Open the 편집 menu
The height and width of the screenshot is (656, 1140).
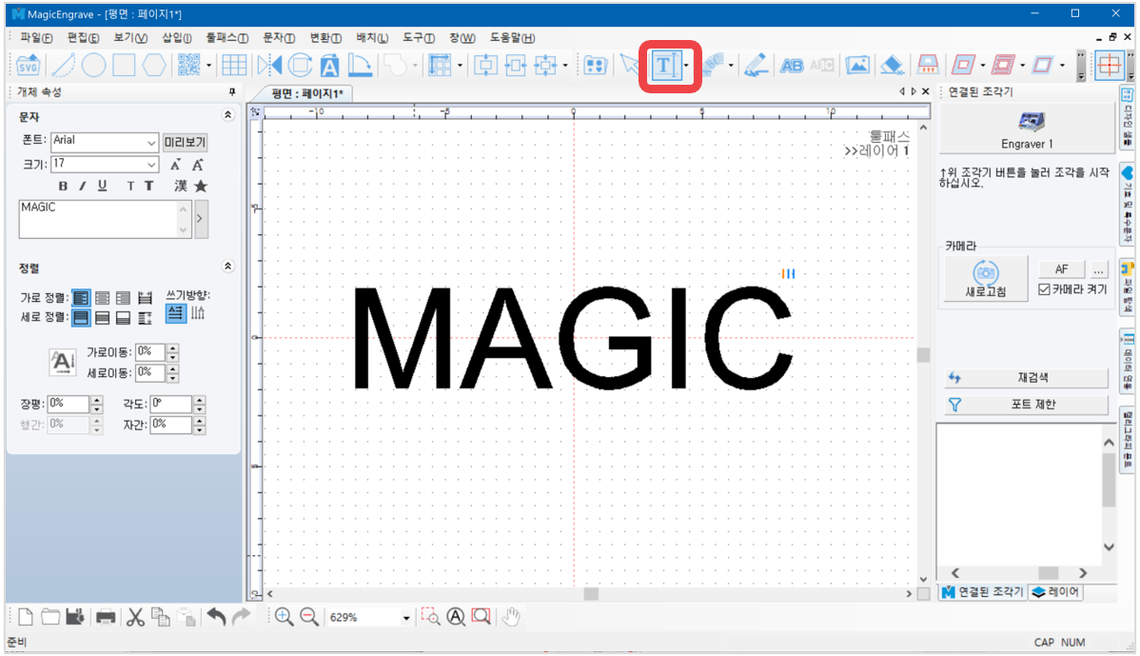(x=83, y=37)
